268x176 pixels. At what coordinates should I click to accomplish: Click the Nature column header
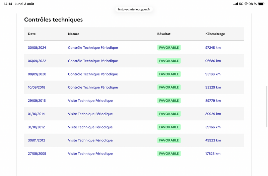click(73, 34)
